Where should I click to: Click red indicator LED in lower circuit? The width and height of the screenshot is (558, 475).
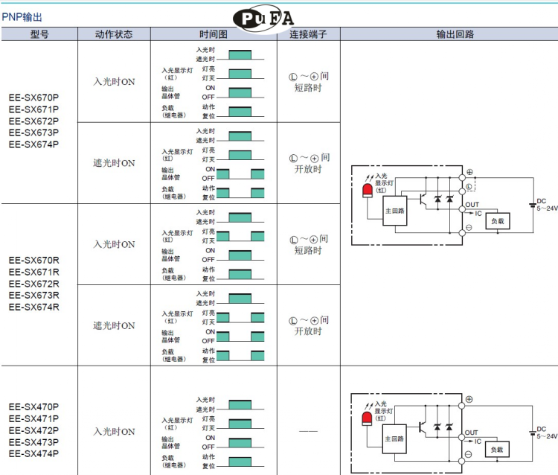coord(367,418)
